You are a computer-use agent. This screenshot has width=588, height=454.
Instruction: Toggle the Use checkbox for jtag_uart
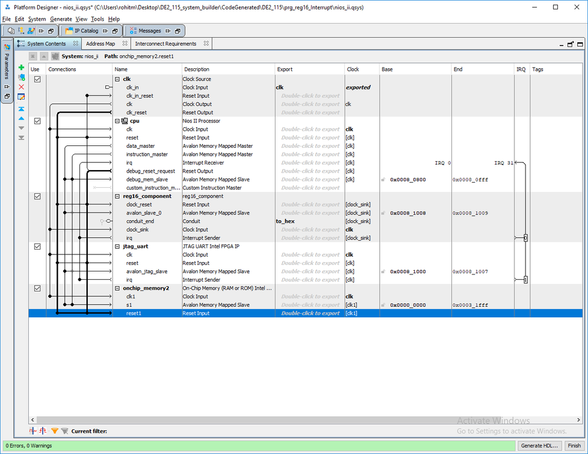tap(37, 246)
